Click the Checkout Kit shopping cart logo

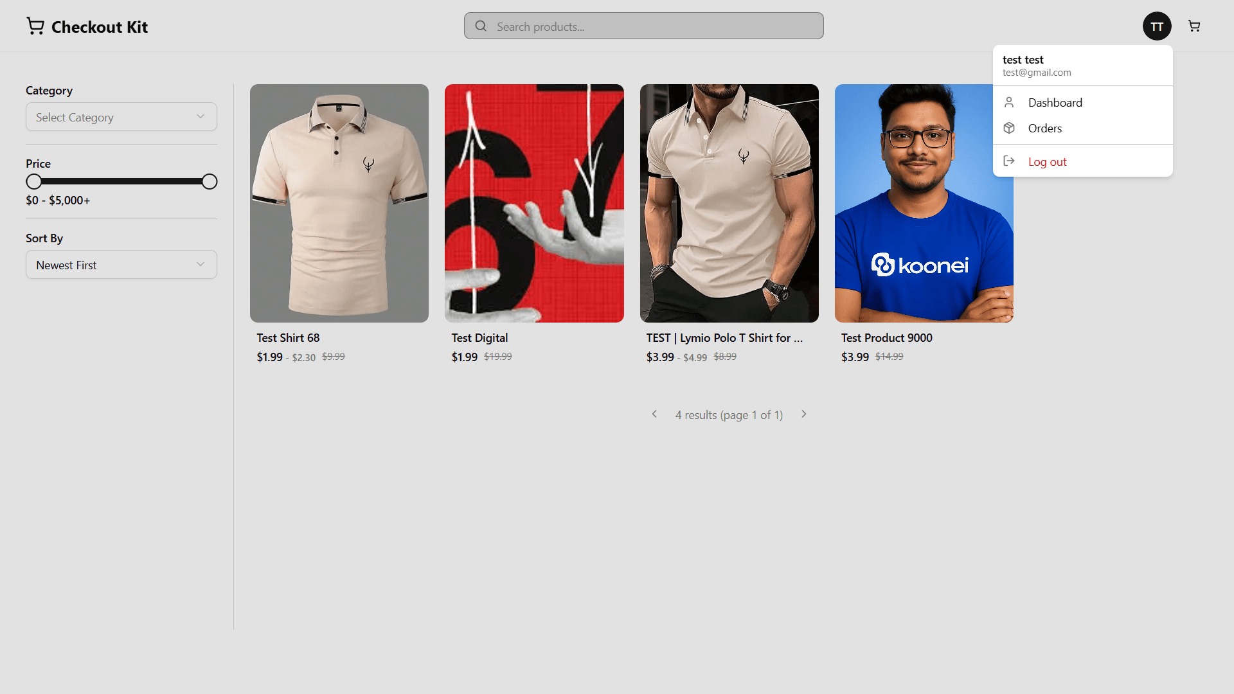pyautogui.click(x=35, y=26)
